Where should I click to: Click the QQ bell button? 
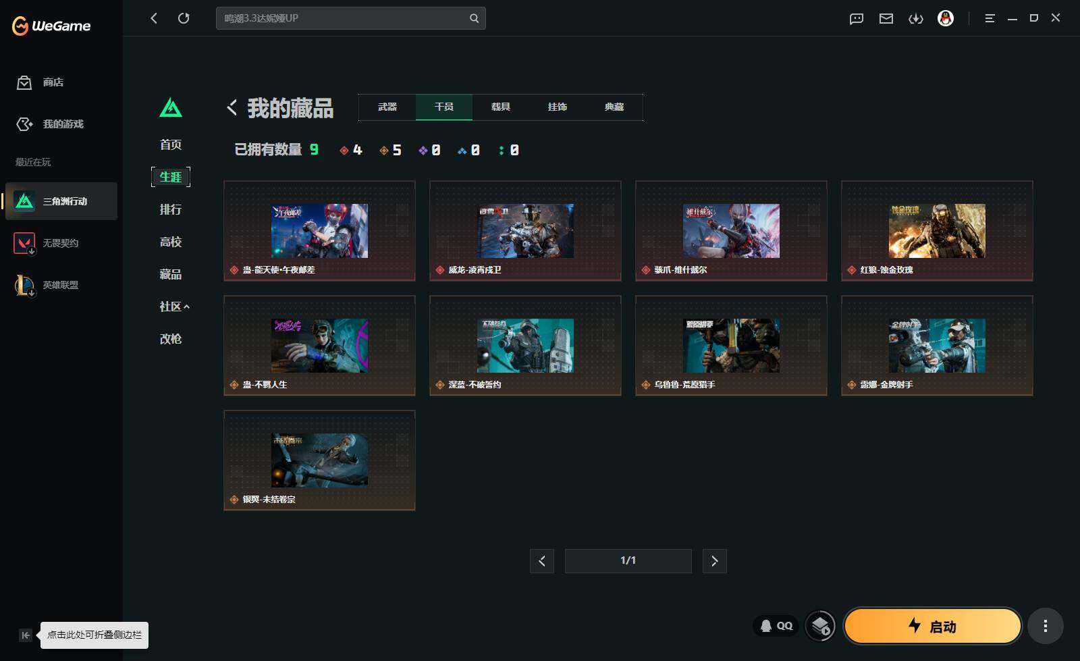click(776, 626)
